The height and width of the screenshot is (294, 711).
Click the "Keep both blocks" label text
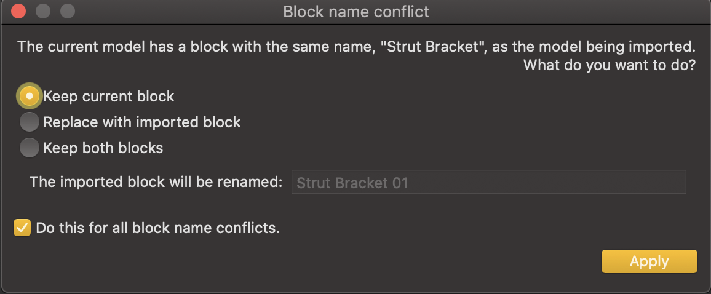pyautogui.click(x=103, y=148)
